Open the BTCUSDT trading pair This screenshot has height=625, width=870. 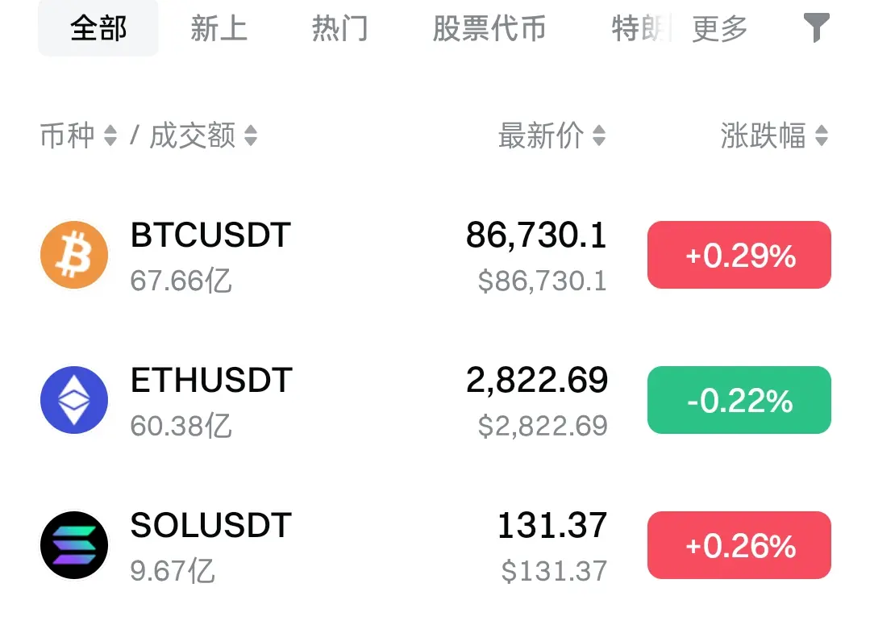[x=210, y=235]
